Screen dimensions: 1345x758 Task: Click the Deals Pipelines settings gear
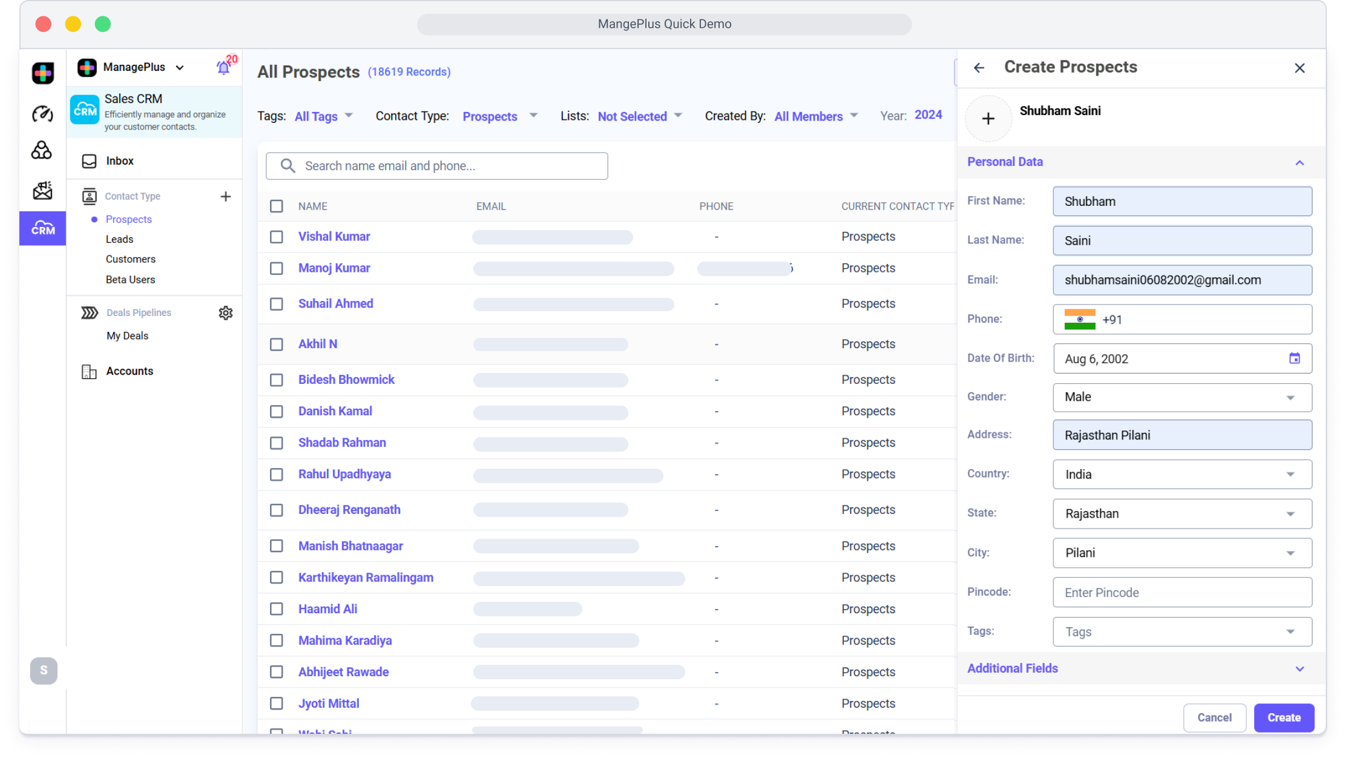[226, 313]
